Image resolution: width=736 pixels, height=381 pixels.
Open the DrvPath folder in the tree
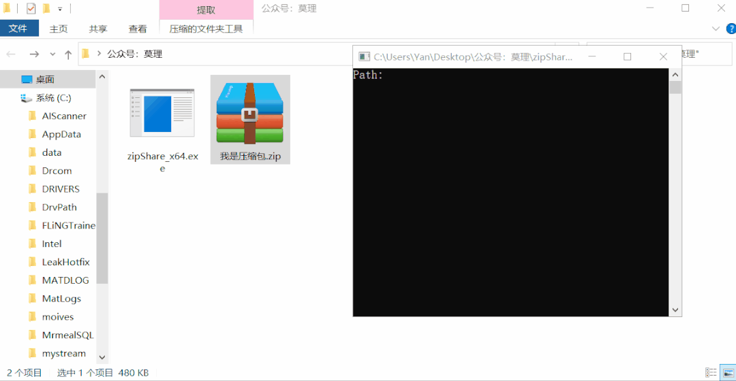click(59, 207)
